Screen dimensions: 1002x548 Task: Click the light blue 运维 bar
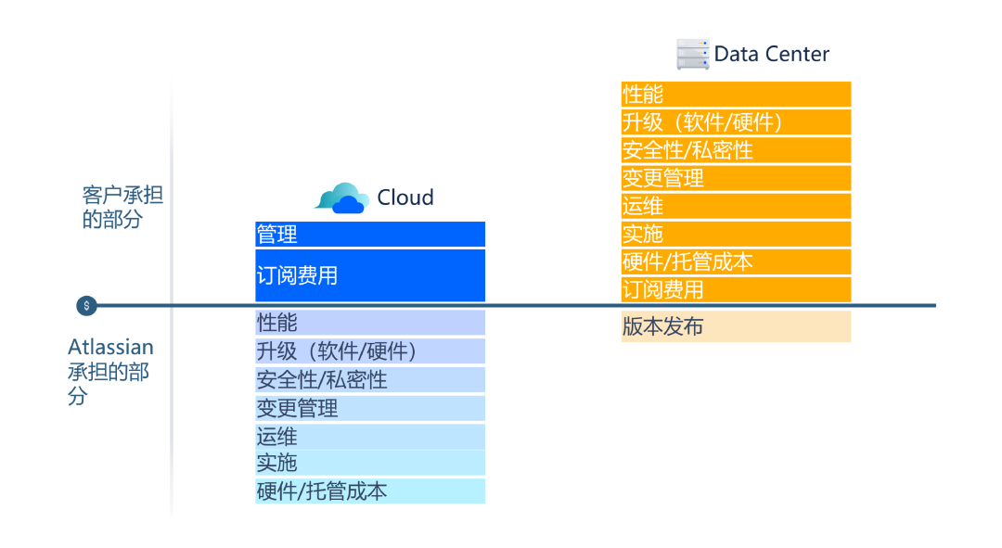coord(370,437)
